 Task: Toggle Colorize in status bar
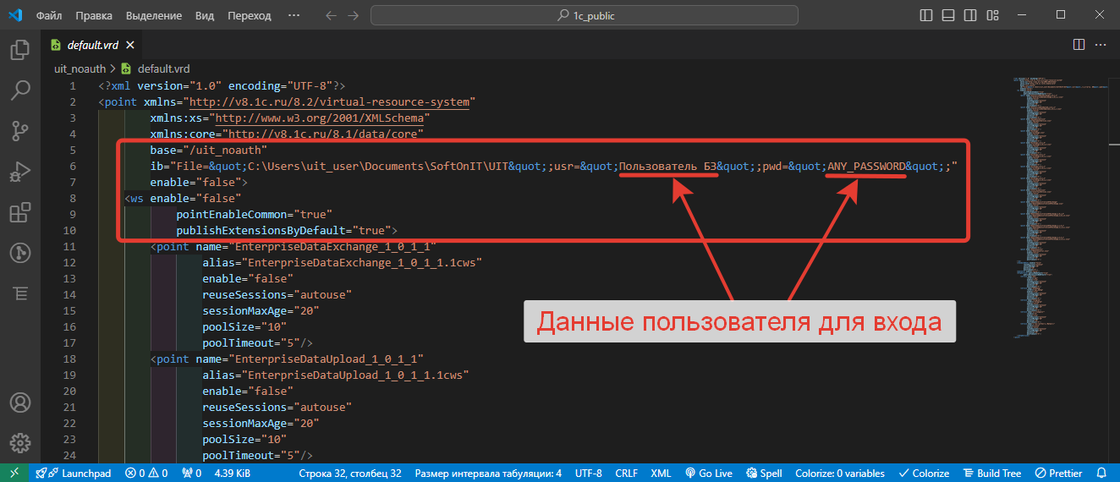pos(924,473)
